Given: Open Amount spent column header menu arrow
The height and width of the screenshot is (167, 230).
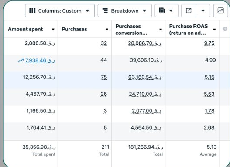Looking at the screenshot, I should coord(53,30).
